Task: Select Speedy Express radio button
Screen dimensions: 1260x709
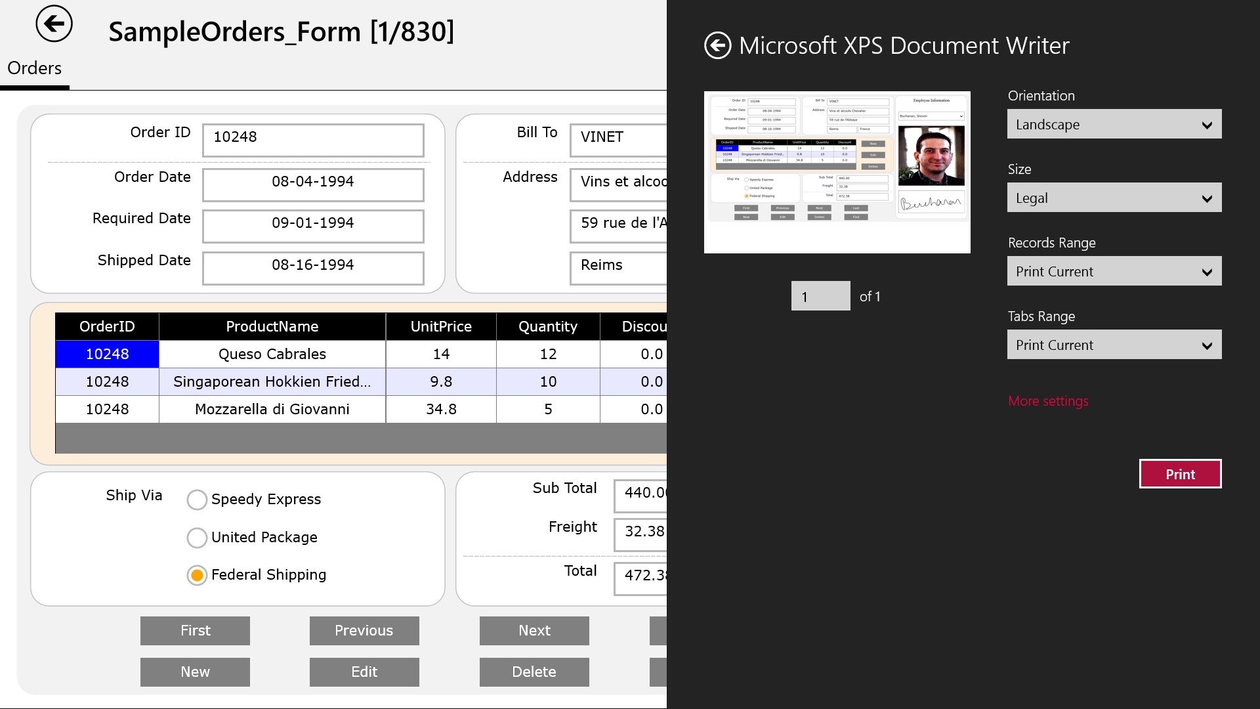Action: click(197, 500)
